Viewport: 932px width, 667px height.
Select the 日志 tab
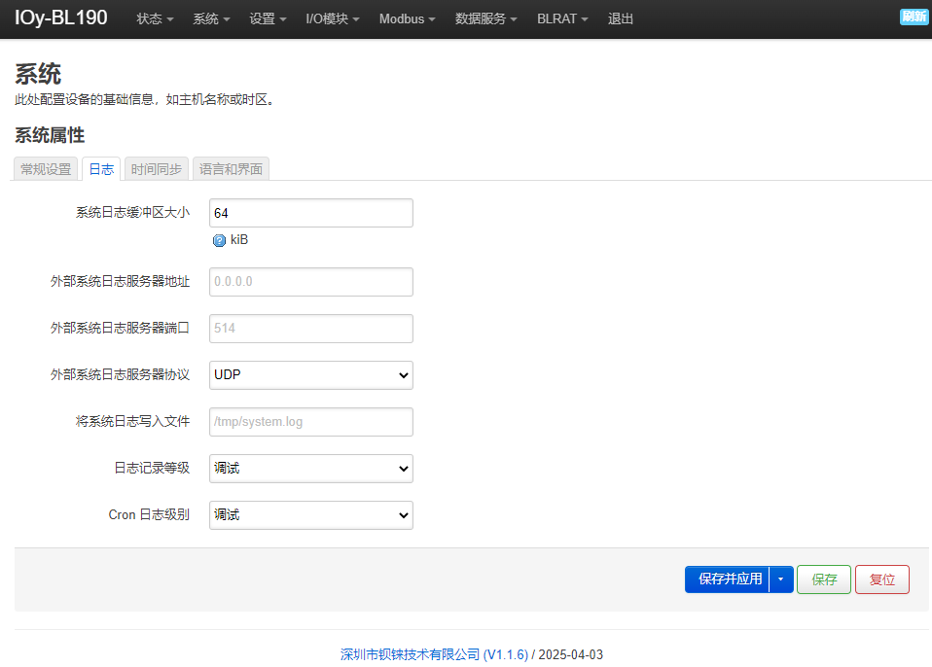pos(101,169)
